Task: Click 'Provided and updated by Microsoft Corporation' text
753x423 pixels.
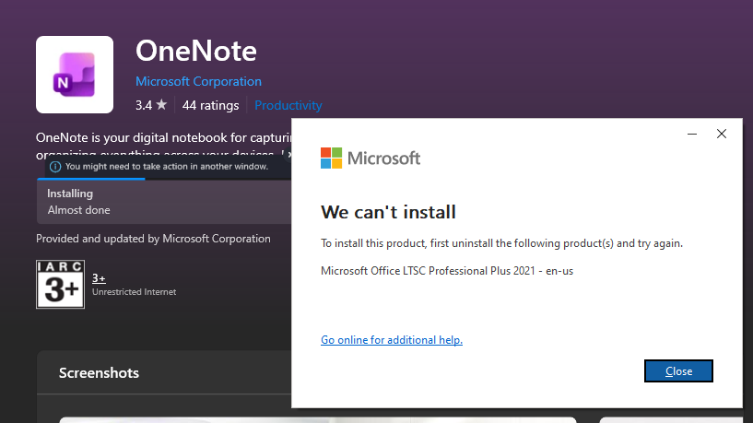Action: tap(153, 239)
